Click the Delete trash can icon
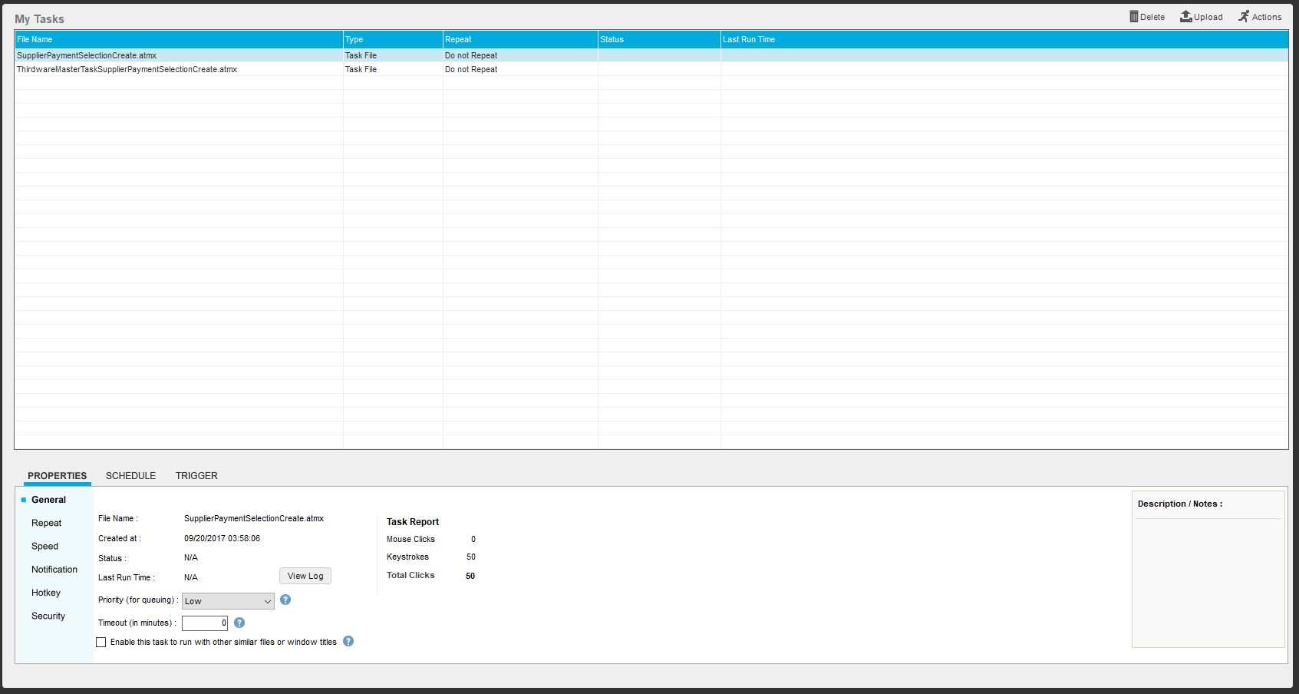Viewport: 1299px width, 694px height. pos(1133,16)
